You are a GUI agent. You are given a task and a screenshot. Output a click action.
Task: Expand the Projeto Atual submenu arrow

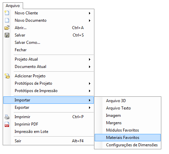coord(90,59)
